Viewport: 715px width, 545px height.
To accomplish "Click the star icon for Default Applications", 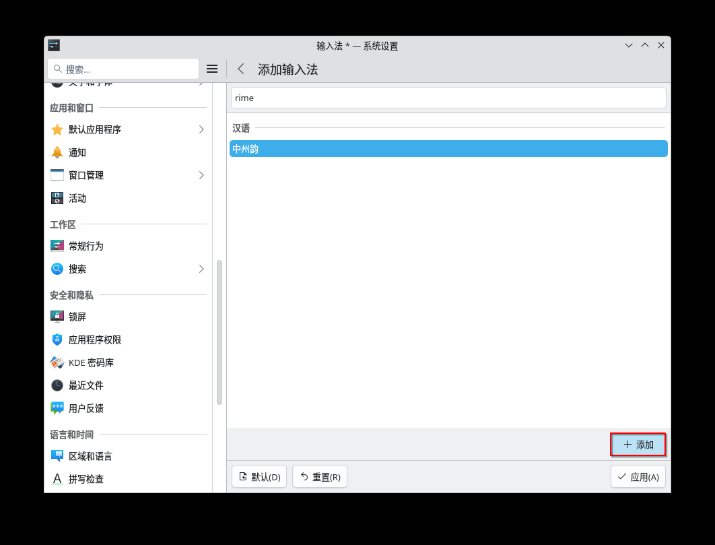I will [x=57, y=129].
